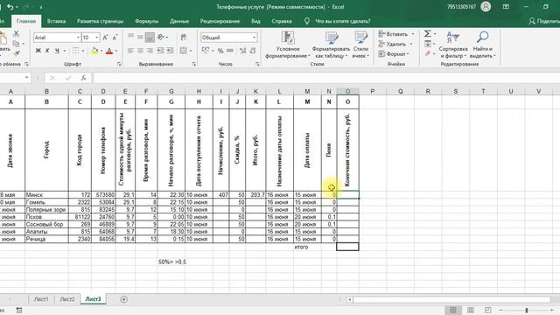This screenshot has height=315, width=560.
Task: Apply the yellow fill color
Action: (x=94, y=51)
